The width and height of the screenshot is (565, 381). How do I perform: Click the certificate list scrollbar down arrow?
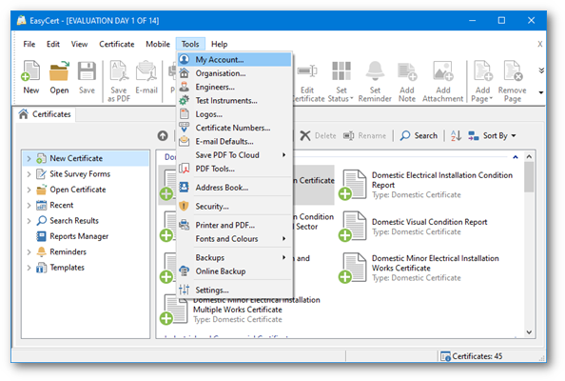529,332
